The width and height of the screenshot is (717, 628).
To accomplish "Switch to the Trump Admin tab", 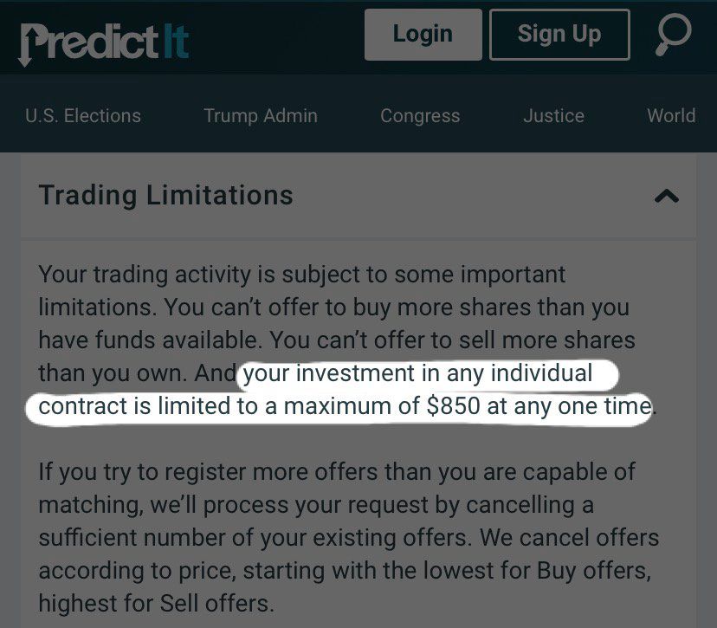I will tap(261, 116).
